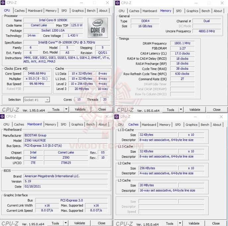Image resolution: width=228 pixels, height=226 pixels.
Task: Click Threads value 20 in CPU window
Action: coord(105,100)
